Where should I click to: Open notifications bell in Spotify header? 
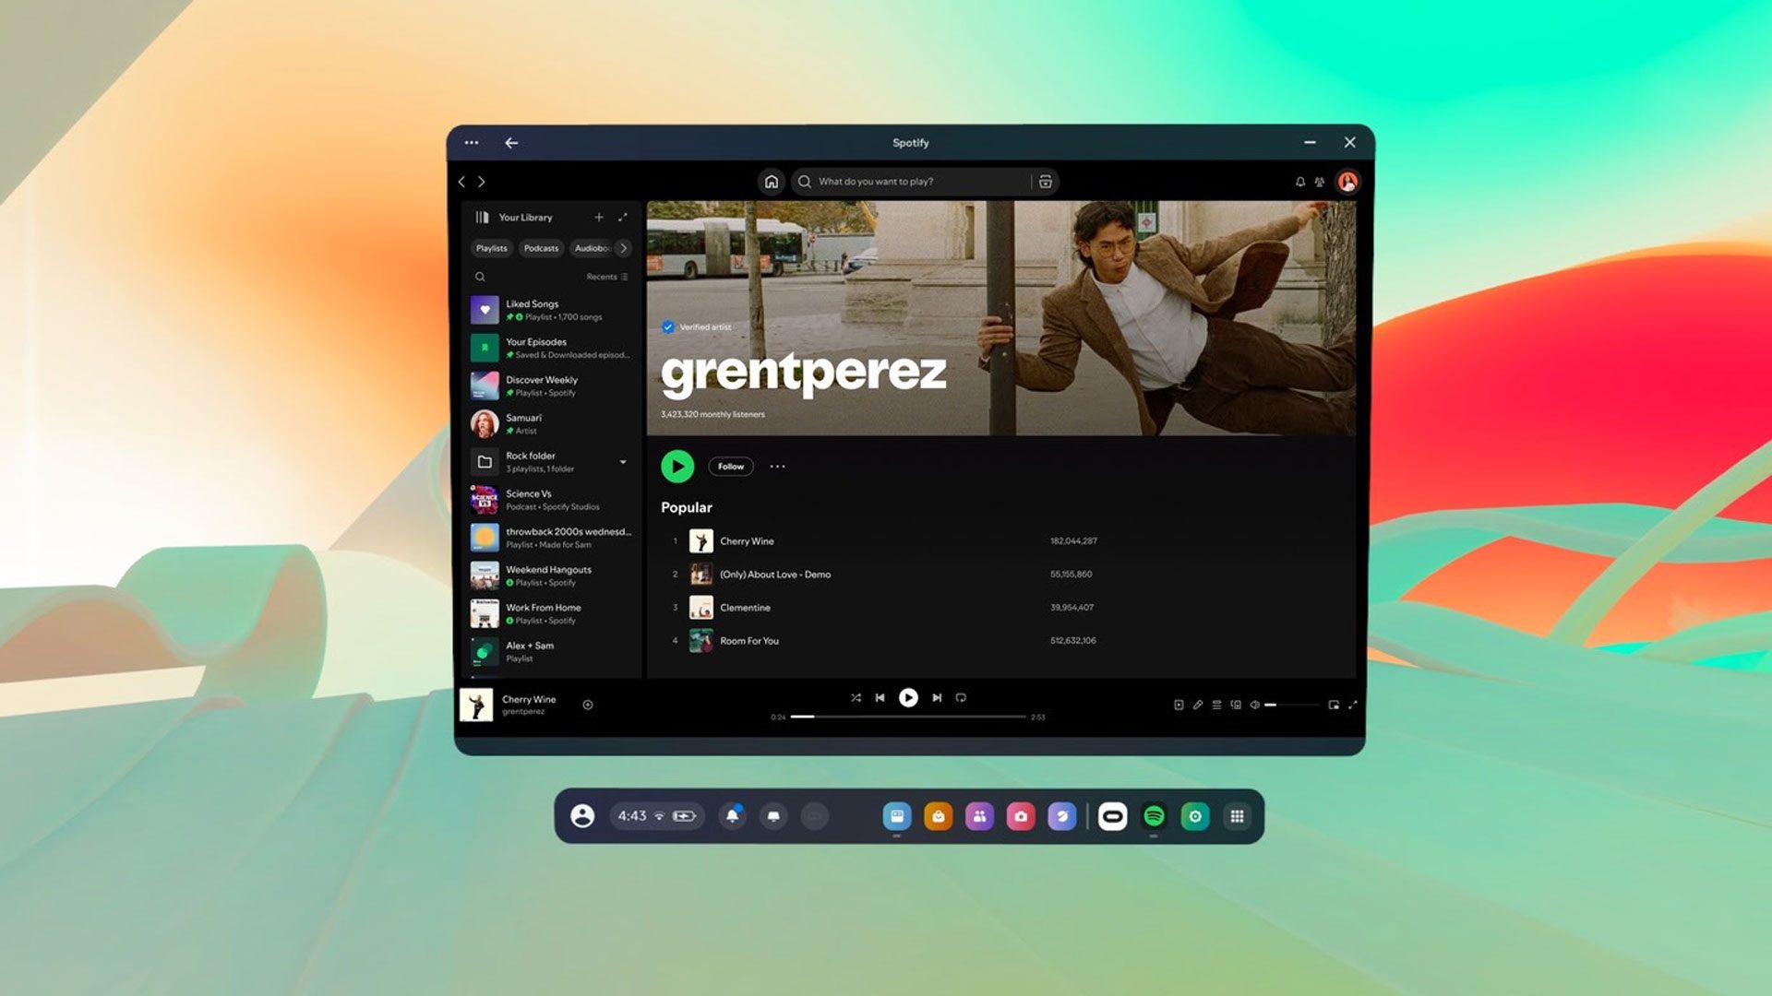[x=1299, y=182]
